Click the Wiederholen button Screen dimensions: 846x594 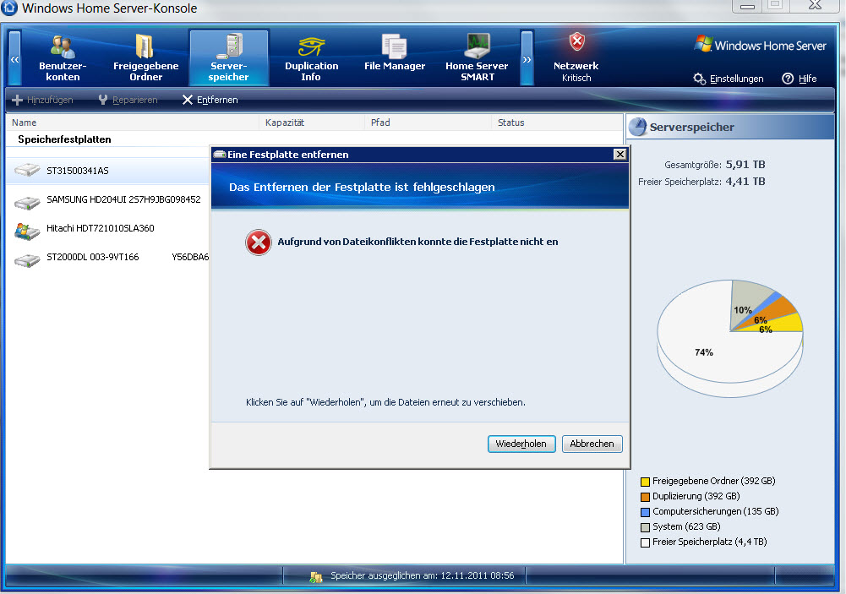coord(521,444)
